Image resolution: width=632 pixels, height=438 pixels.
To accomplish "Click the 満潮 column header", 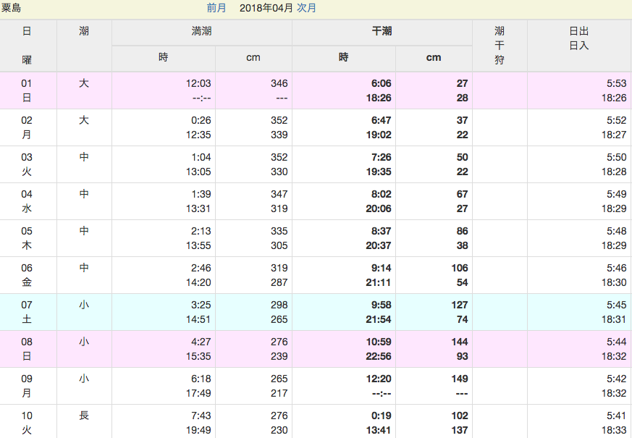I will click(x=202, y=32).
